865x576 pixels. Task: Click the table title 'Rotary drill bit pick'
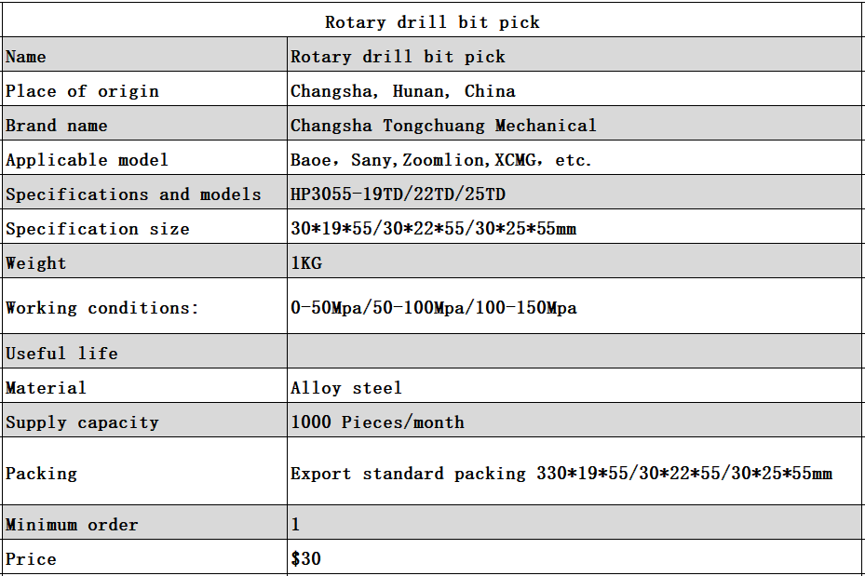click(x=432, y=20)
